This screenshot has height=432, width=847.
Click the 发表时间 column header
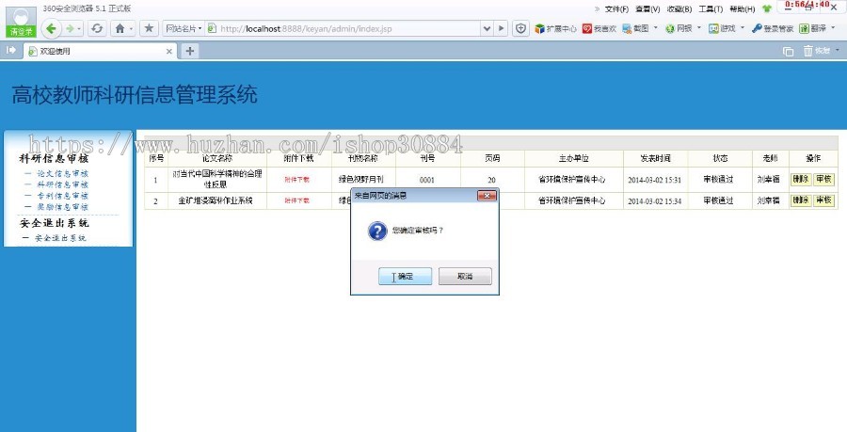[x=655, y=158]
